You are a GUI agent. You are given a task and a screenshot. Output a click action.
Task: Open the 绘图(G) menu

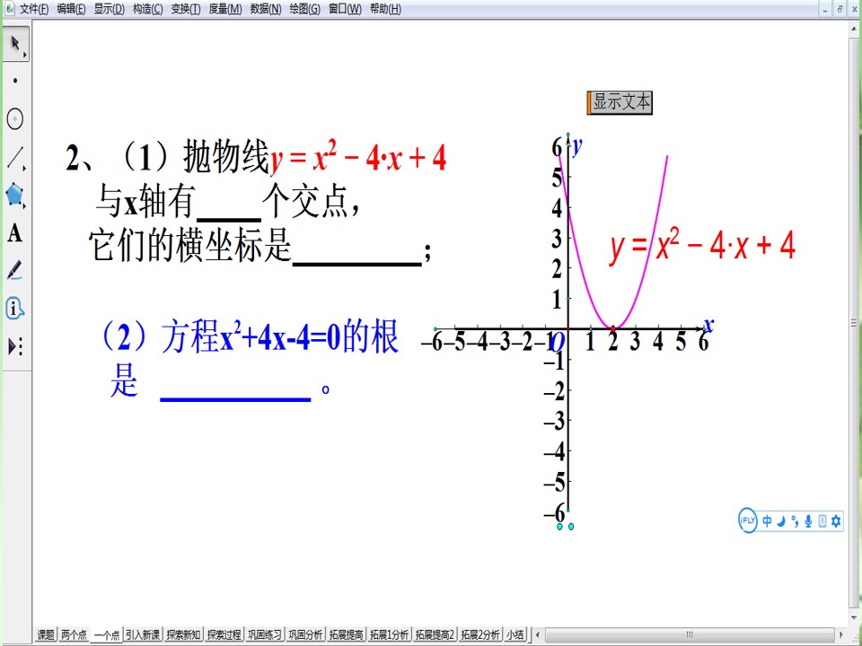click(305, 9)
